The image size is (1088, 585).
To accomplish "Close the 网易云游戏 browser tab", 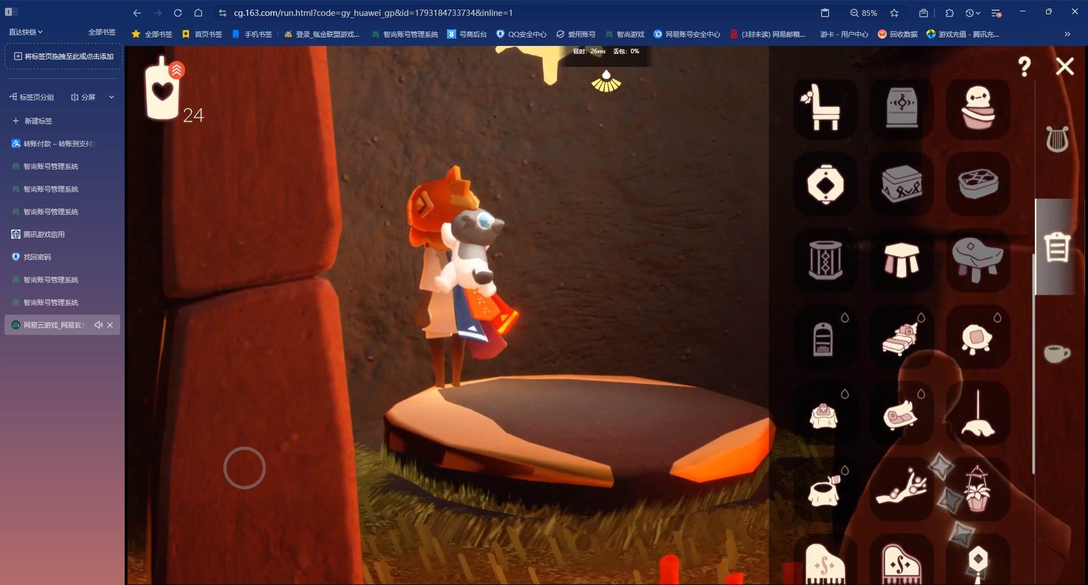I will coord(110,325).
